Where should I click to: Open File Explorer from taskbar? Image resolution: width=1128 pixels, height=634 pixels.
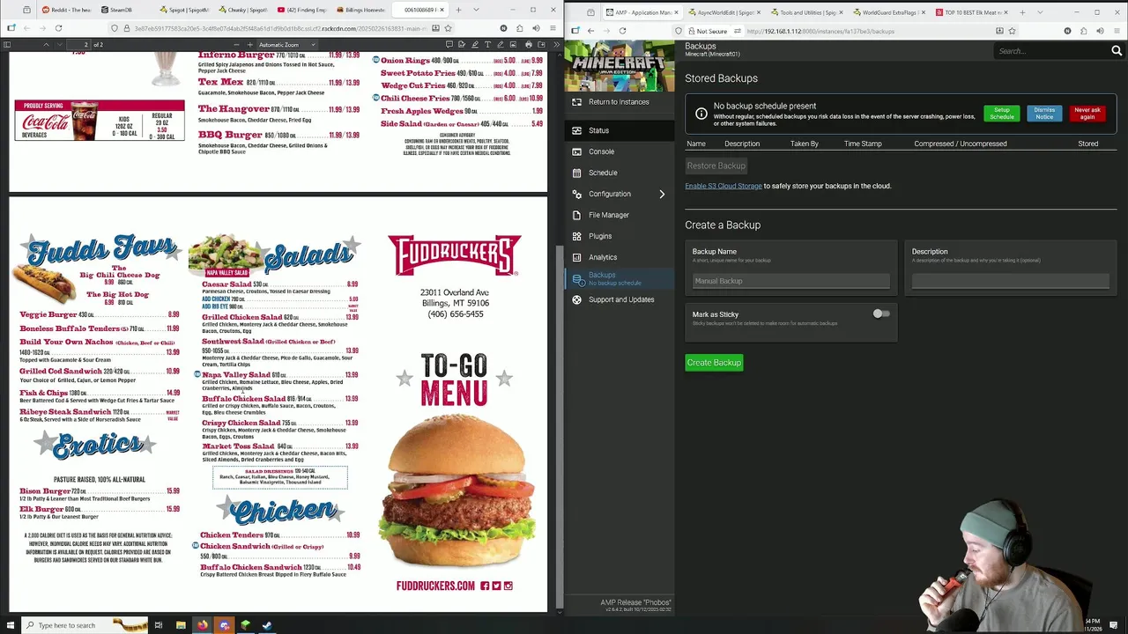(181, 625)
